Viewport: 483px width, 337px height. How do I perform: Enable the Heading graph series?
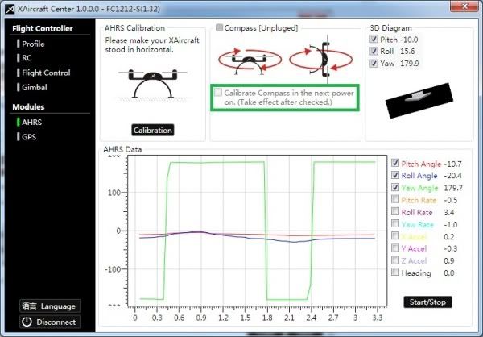point(395,272)
